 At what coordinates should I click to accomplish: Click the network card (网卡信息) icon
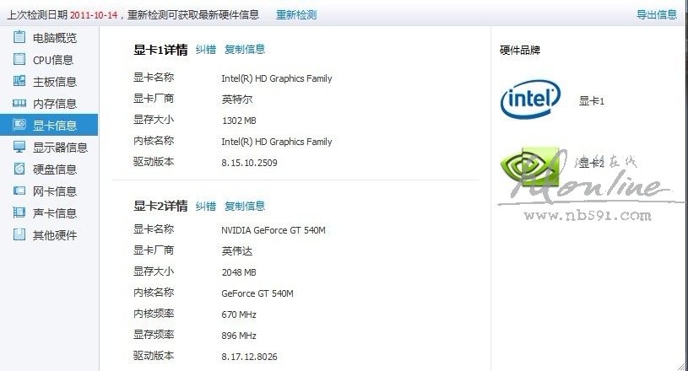pyautogui.click(x=19, y=191)
